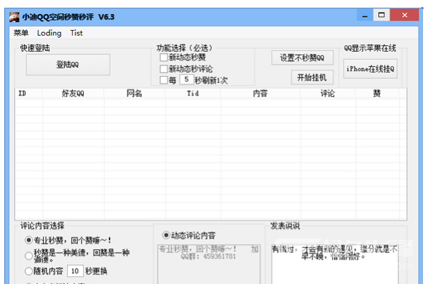
Task: Click the refresh seconds field showing 5
Action: [x=187, y=80]
